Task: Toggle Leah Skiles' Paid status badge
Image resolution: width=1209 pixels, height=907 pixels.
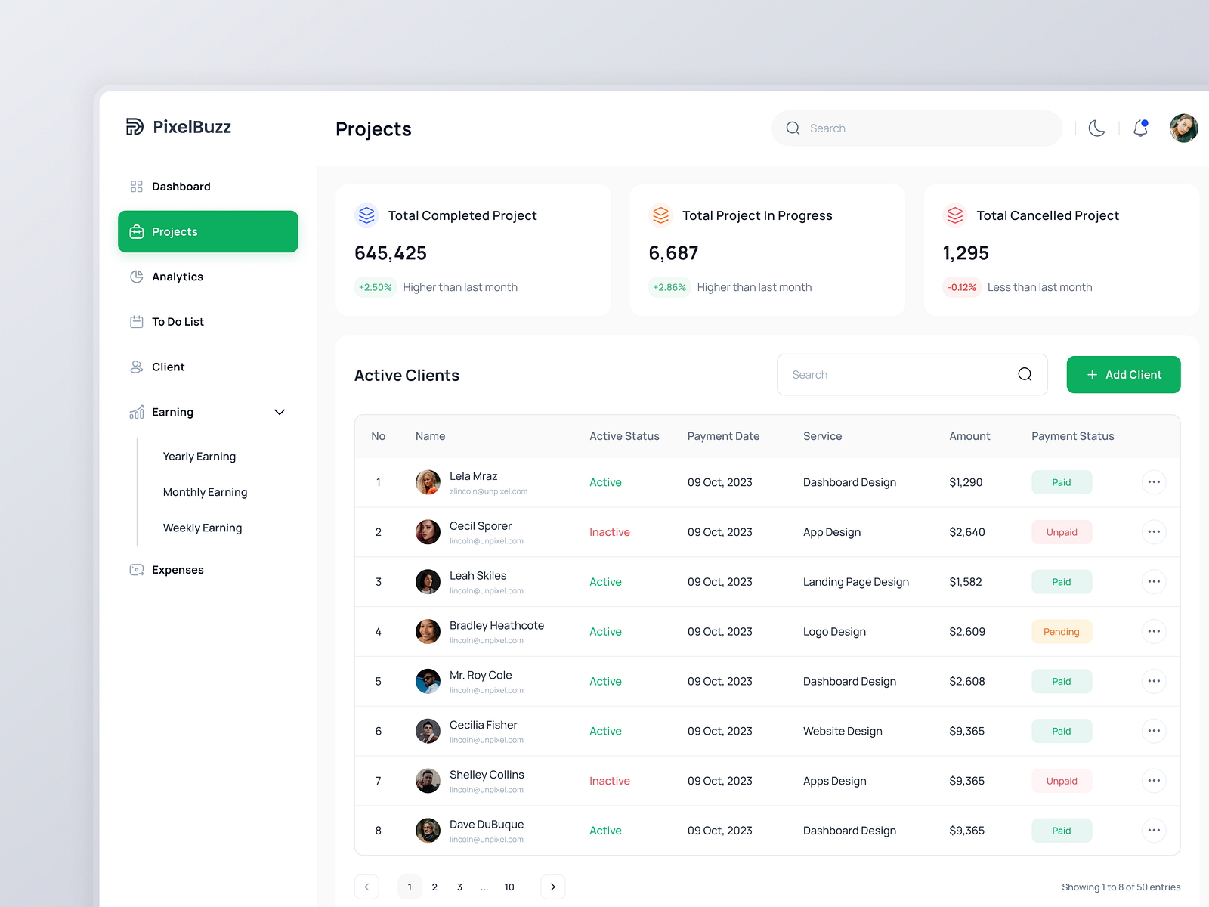Action: pos(1061,581)
